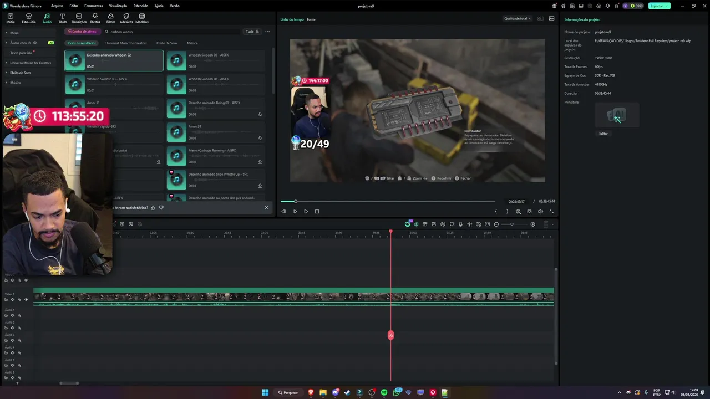Click the mark in bracket icon
Viewport: 710px width, 399px height.
click(496, 211)
